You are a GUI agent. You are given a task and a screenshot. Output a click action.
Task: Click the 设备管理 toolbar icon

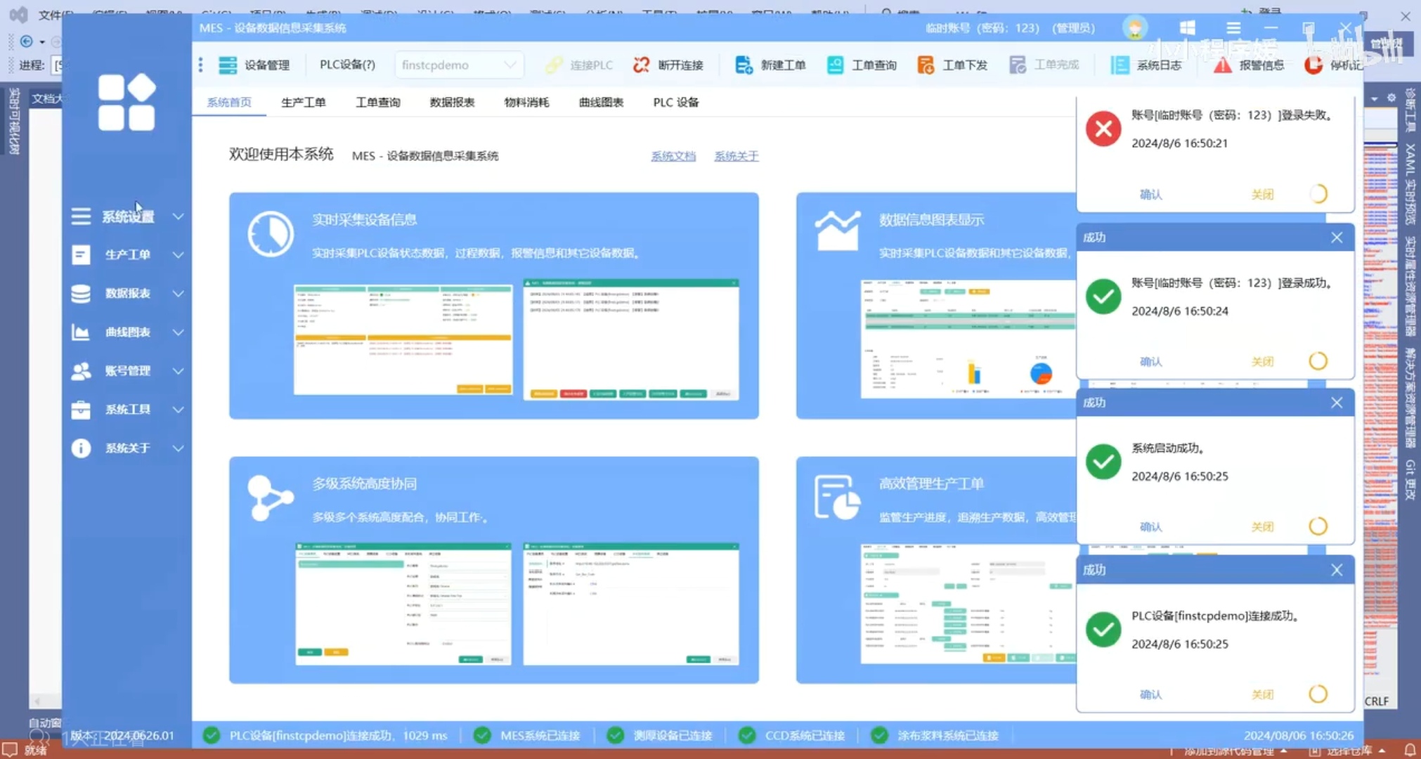coord(228,65)
